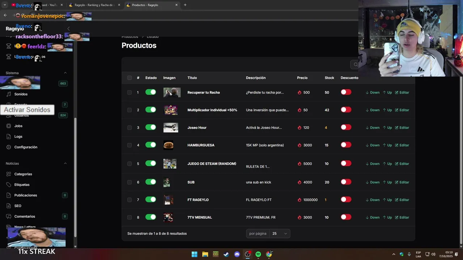Click the Categorías grid icon
463x260 pixels.
pyautogui.click(x=9, y=174)
